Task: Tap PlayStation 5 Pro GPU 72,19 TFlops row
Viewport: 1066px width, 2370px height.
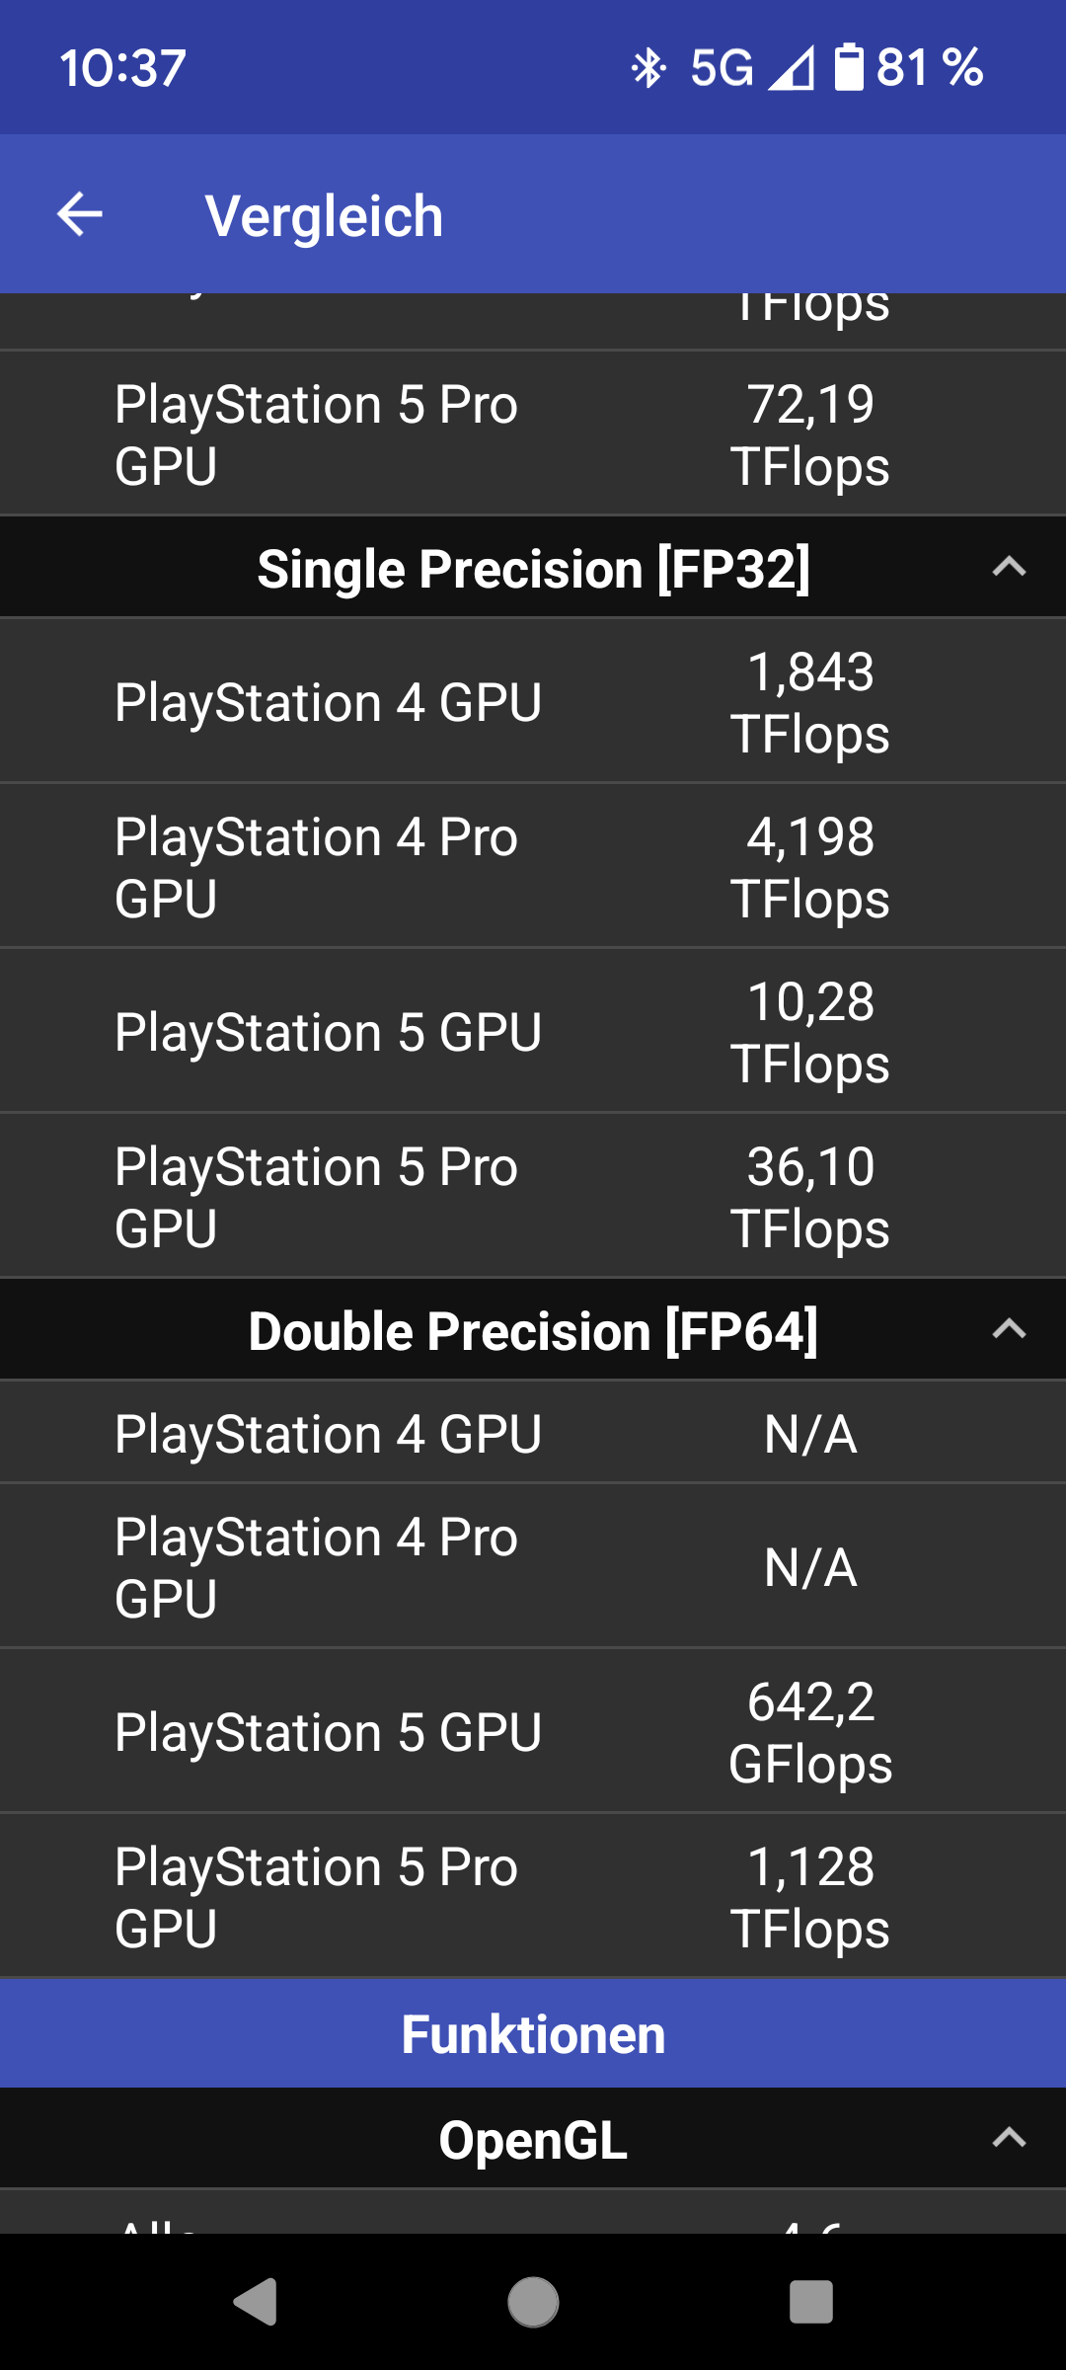Action: pos(533,434)
